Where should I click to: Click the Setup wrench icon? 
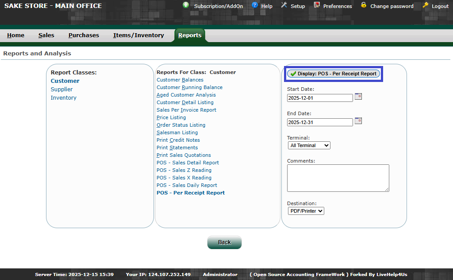[x=284, y=5]
